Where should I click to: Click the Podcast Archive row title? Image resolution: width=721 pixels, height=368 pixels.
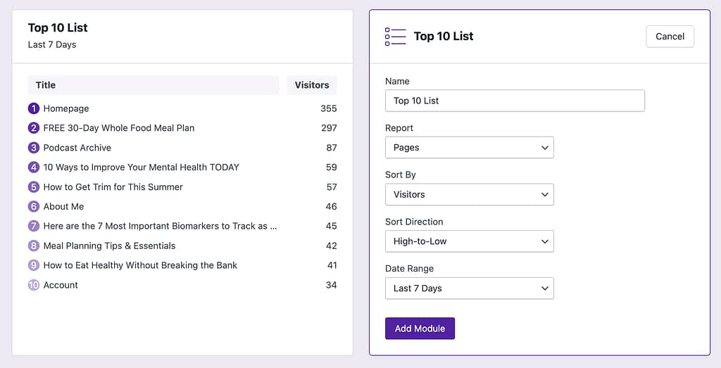pos(77,148)
